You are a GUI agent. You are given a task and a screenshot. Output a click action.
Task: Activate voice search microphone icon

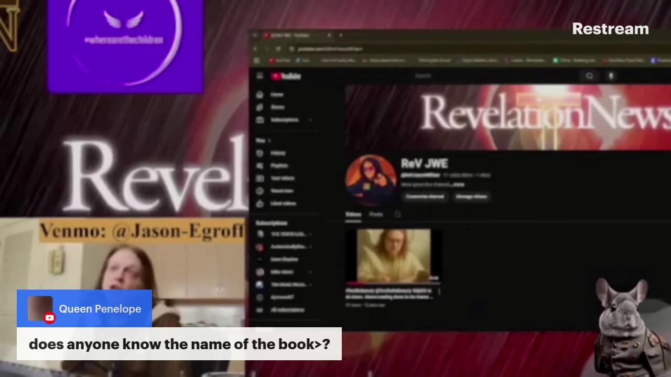tap(611, 76)
